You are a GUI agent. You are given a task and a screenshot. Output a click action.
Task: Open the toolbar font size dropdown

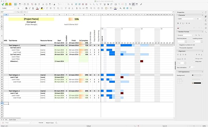[22, 8]
